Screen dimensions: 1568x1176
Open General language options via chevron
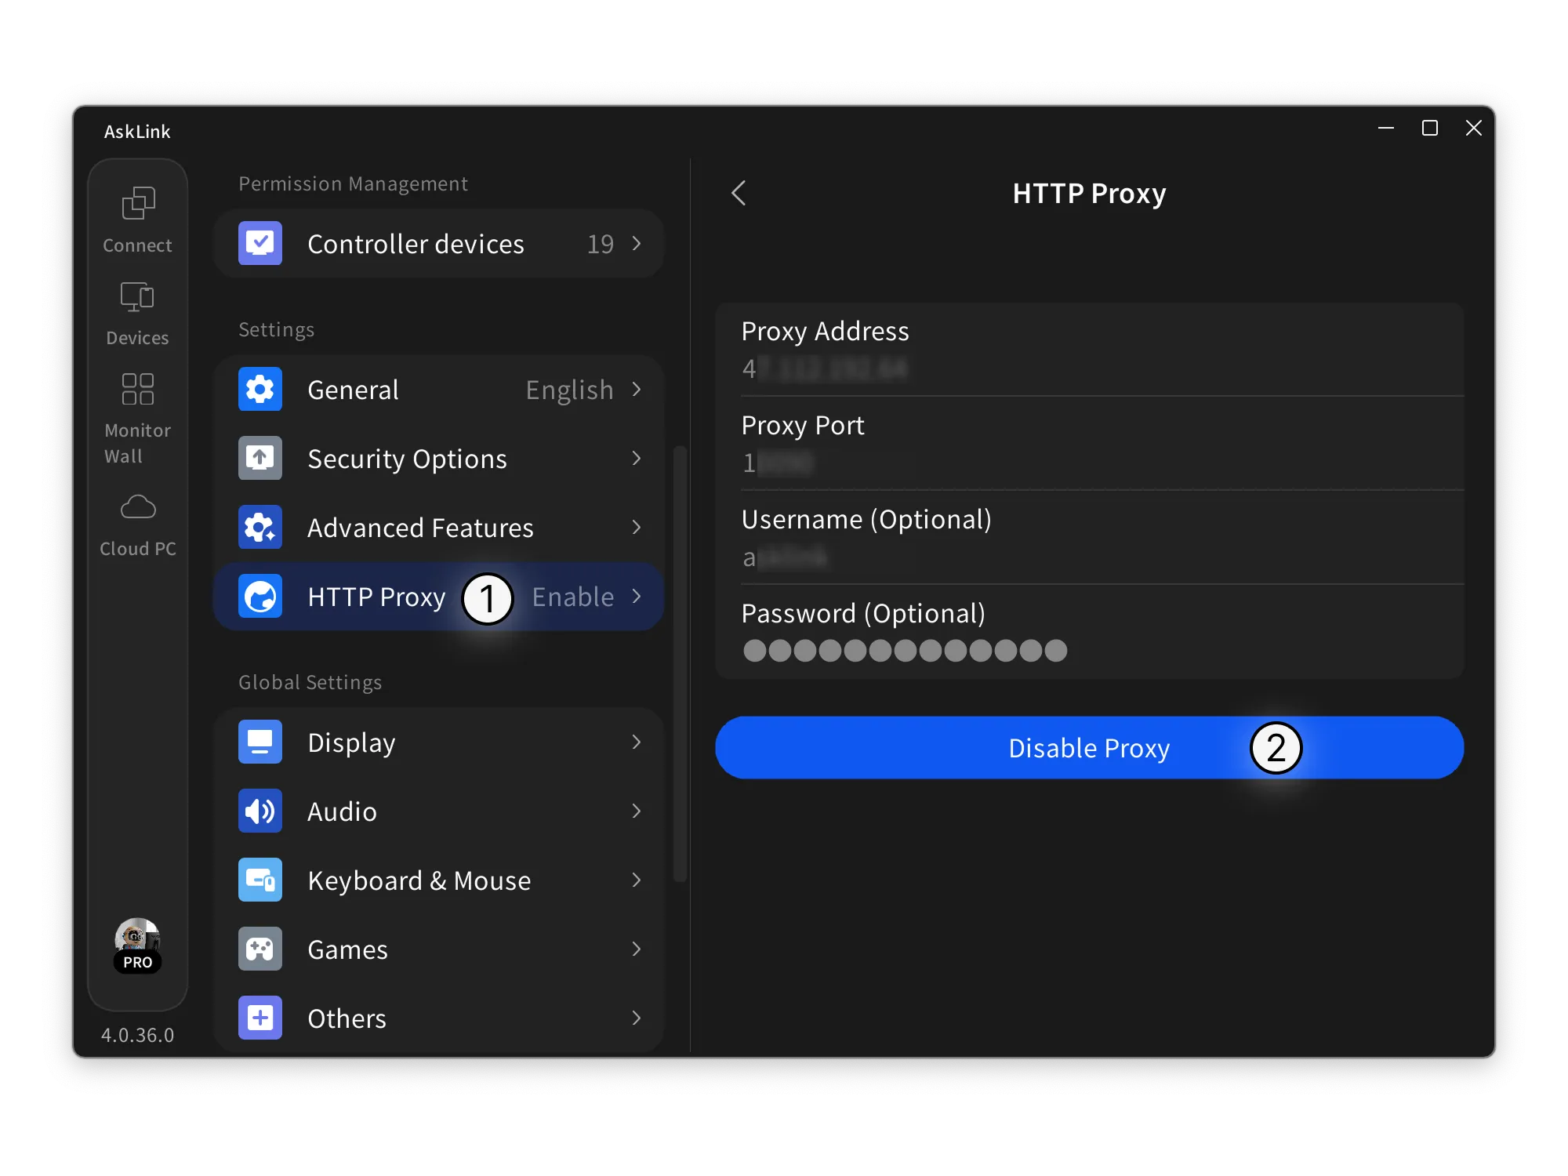coord(636,389)
